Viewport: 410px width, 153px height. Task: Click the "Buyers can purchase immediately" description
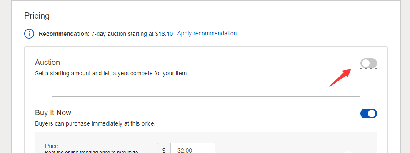(x=95, y=123)
